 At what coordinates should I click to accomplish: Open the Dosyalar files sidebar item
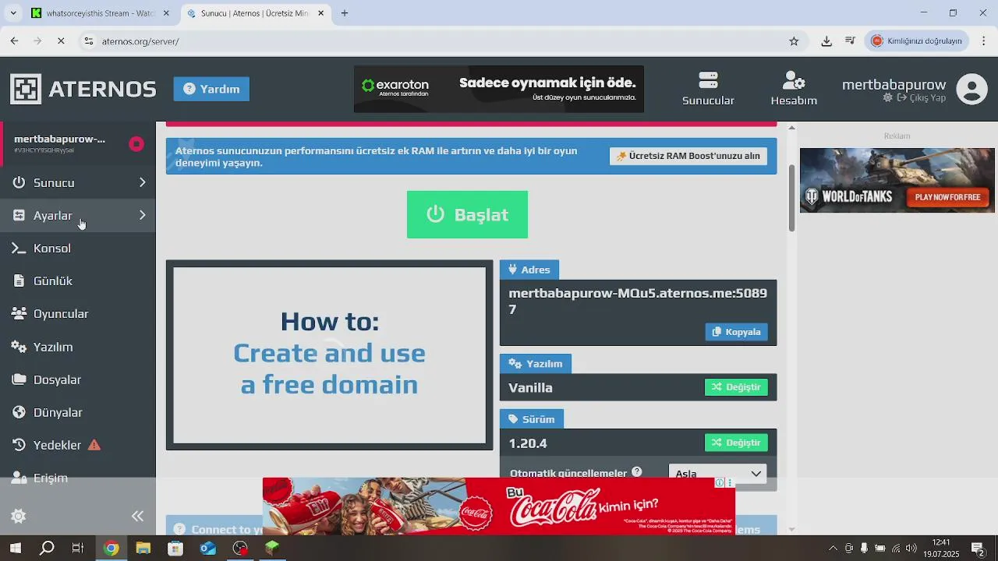pos(78,379)
